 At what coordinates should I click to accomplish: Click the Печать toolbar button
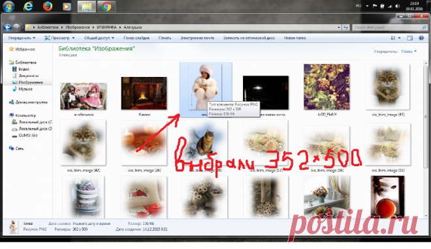[165, 38]
